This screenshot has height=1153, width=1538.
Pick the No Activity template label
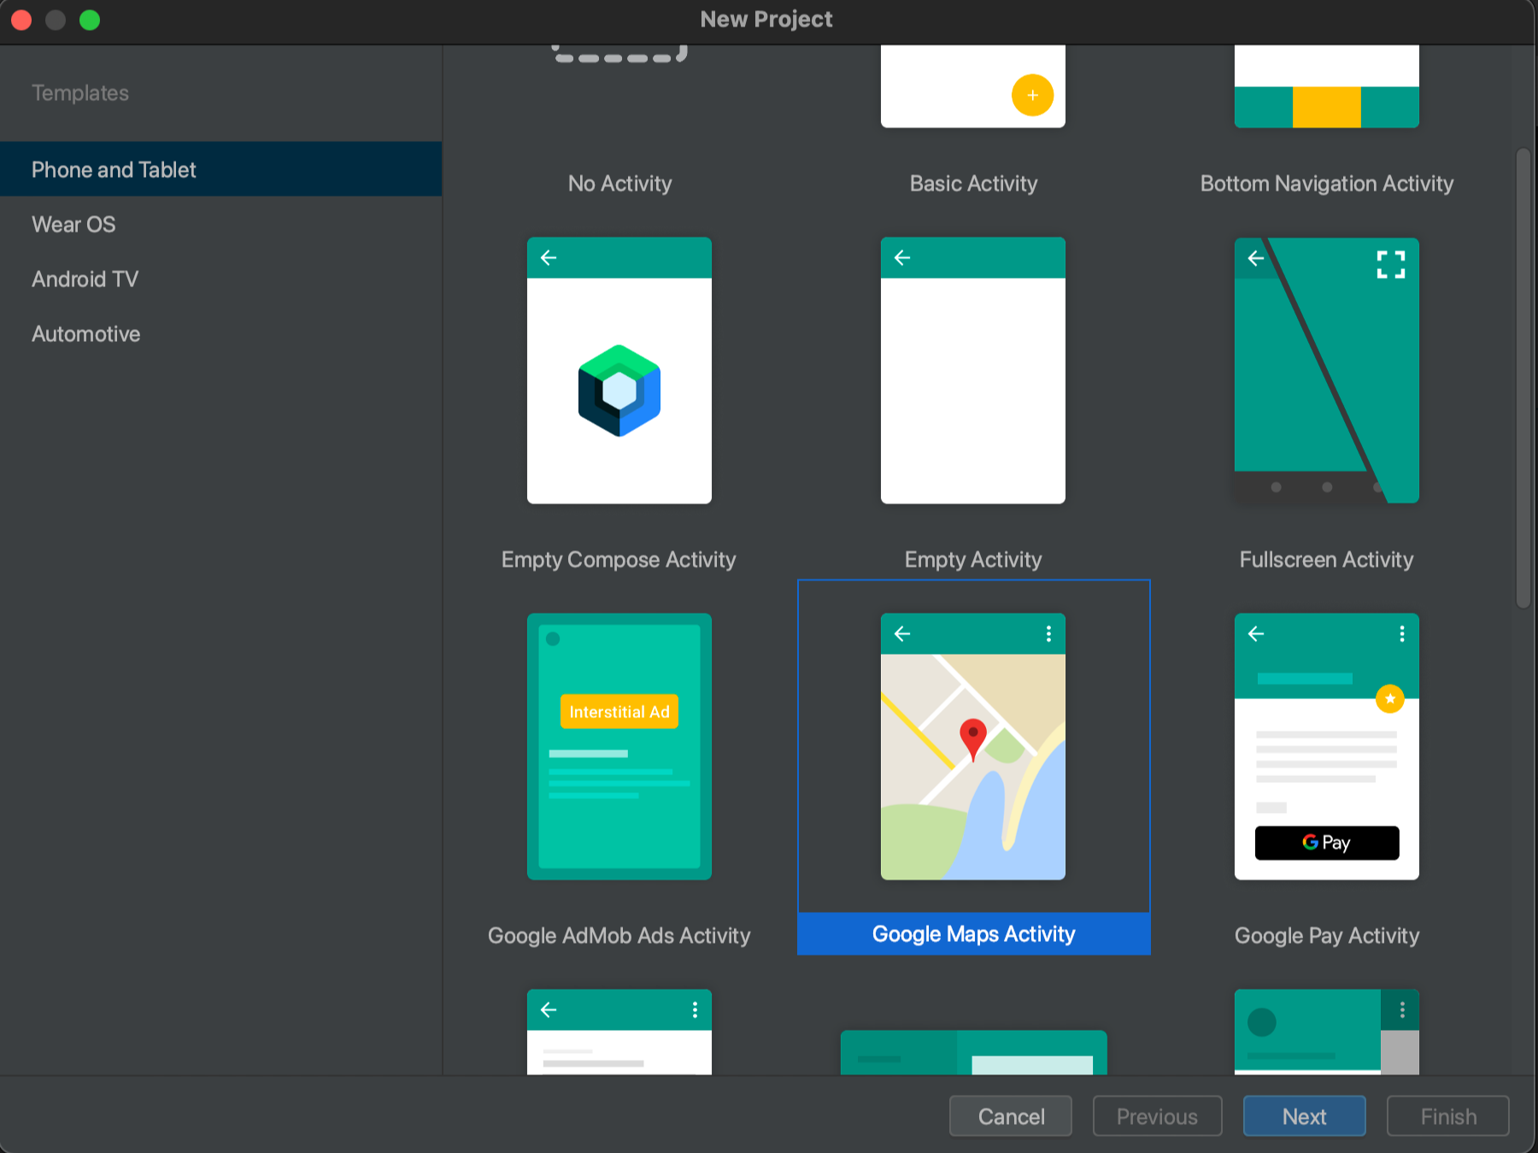(x=619, y=183)
